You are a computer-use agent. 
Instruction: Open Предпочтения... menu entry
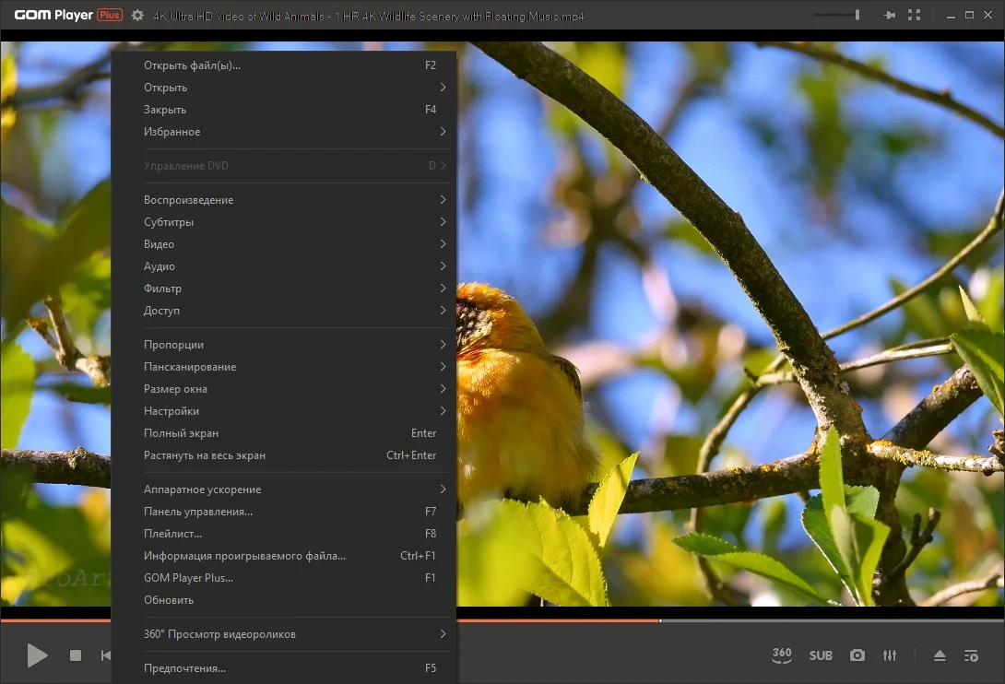(x=283, y=668)
